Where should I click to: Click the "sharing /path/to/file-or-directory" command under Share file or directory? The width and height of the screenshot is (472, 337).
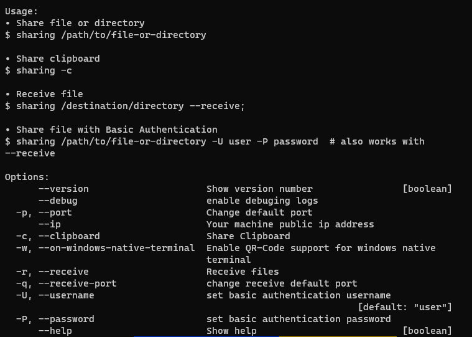[111, 35]
